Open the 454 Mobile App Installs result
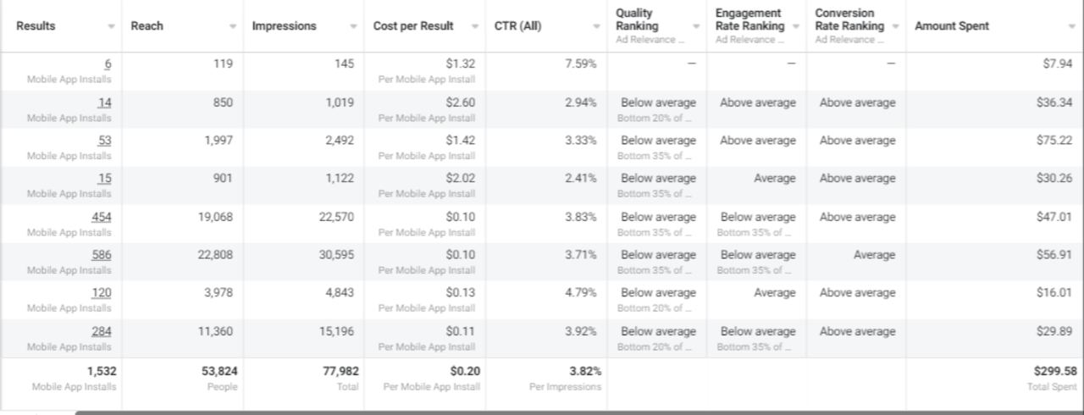The image size is (1084, 415). pos(101,217)
